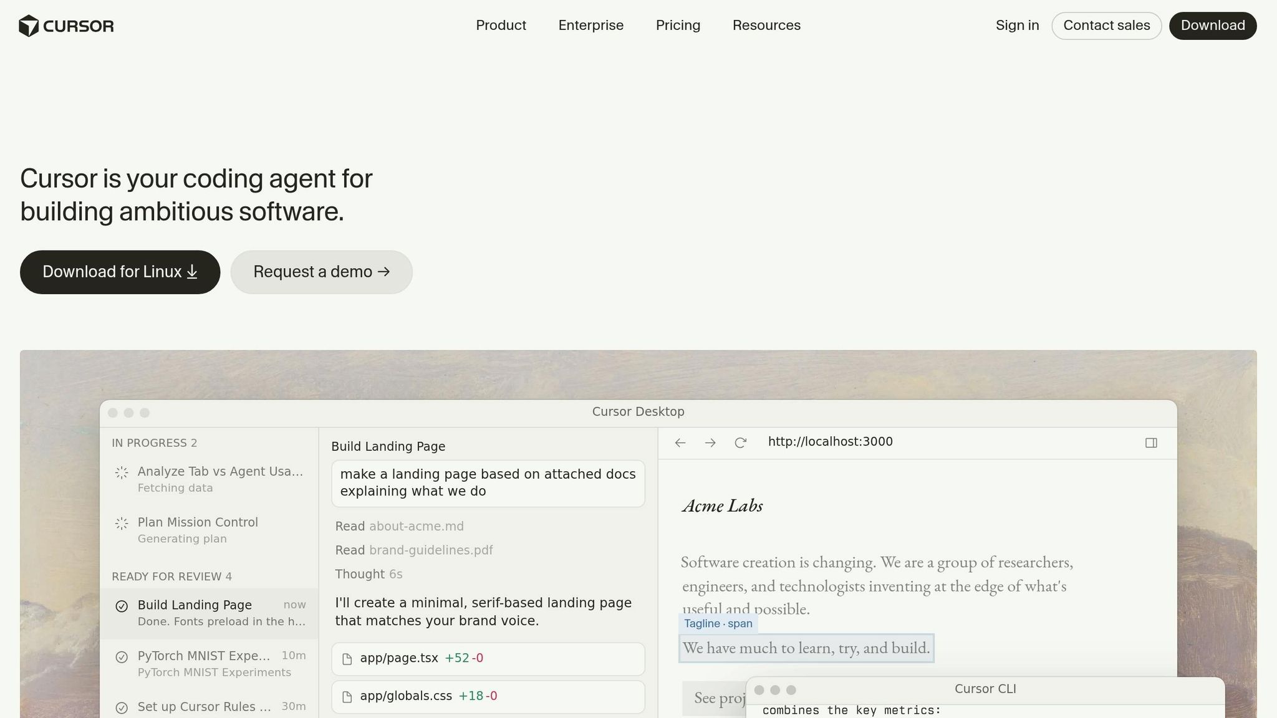Screen dimensions: 1277x718
Task: Click the Cursor CLI window title bar
Action: click(x=985, y=690)
